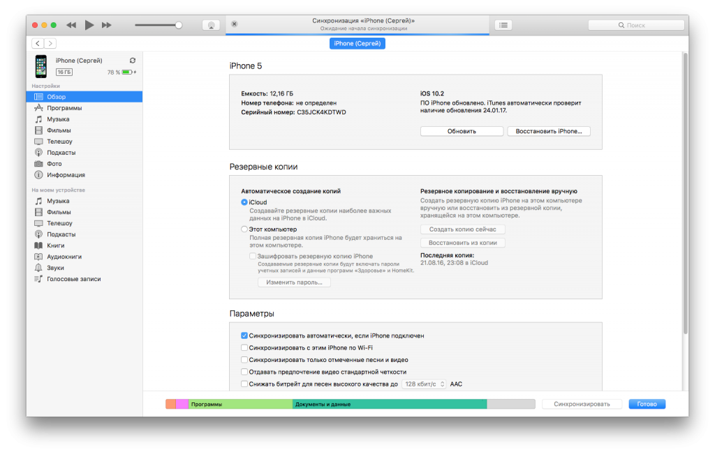Screen dimensions: 715x454
Task: Click the vertical scrollbar on the right
Action: point(685,194)
